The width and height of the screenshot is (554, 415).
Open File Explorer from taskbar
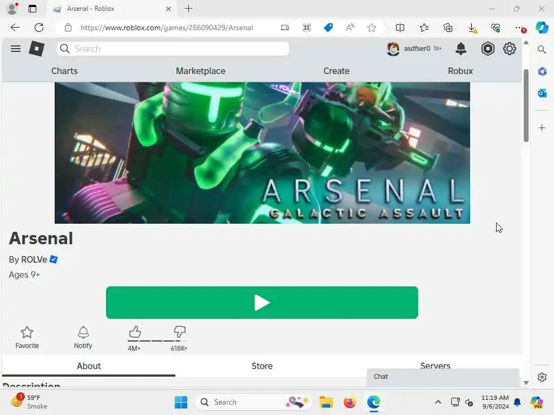click(x=326, y=402)
